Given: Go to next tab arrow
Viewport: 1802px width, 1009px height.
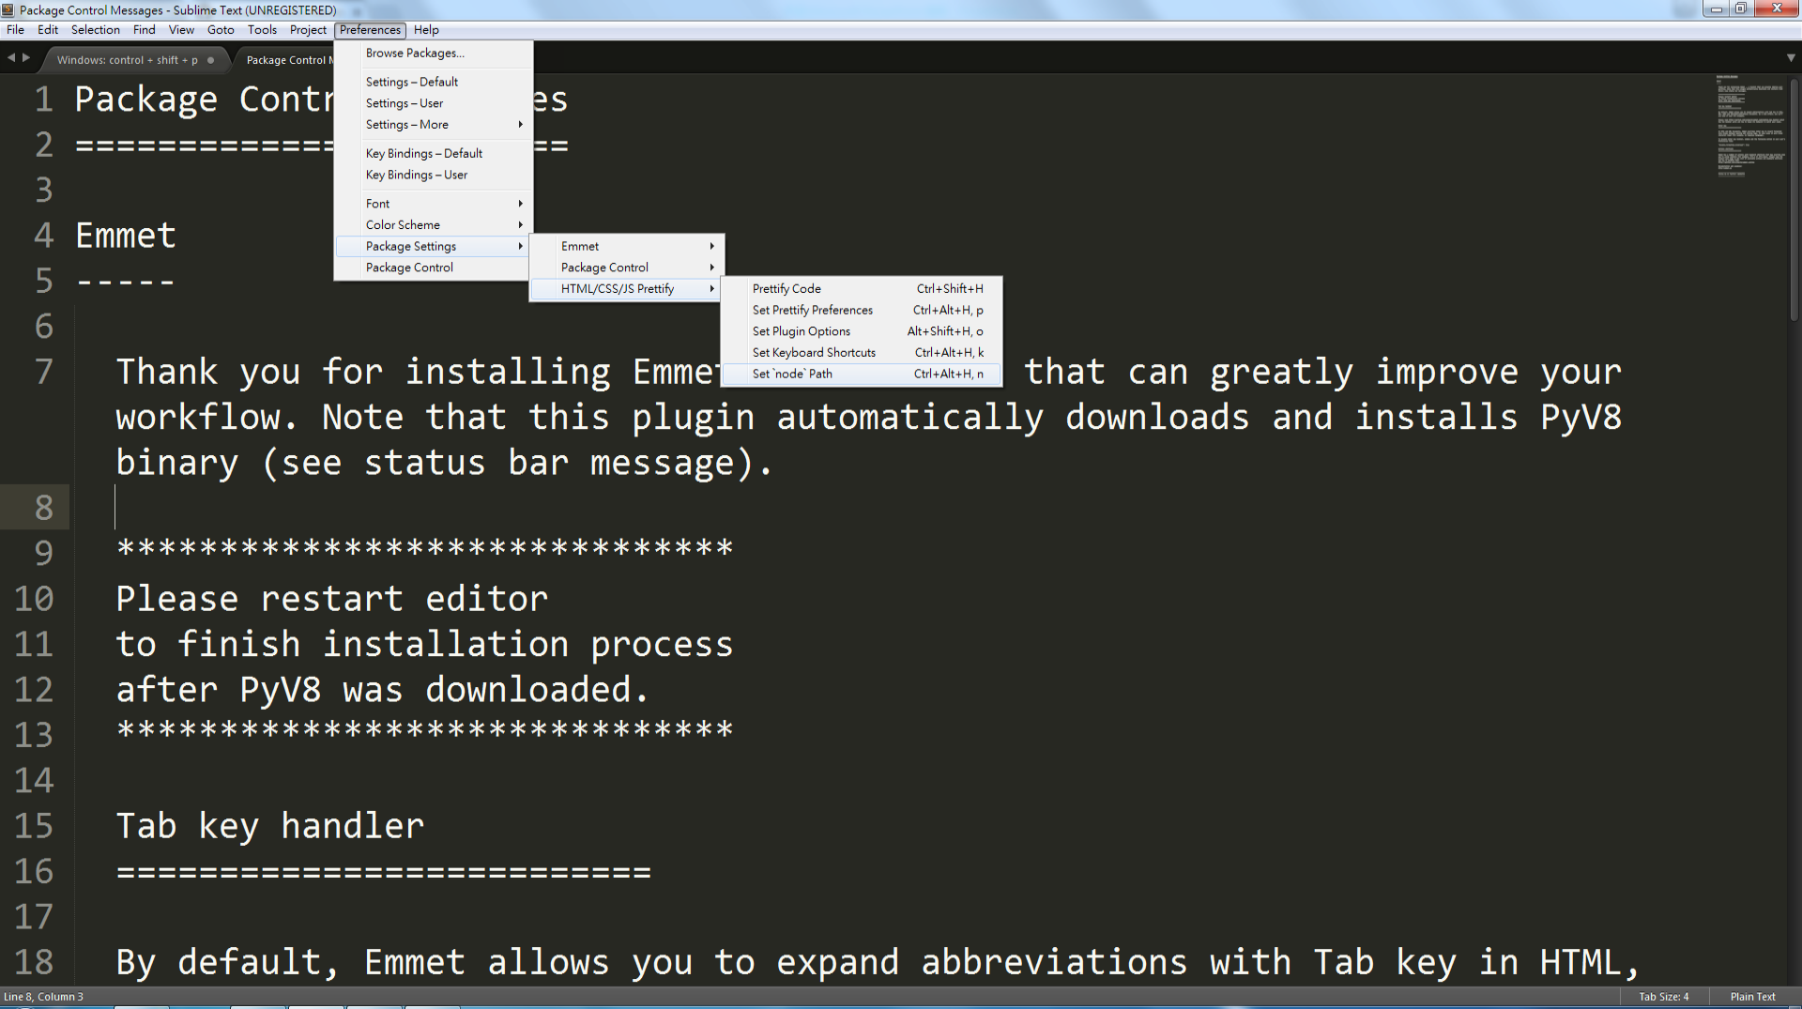Looking at the screenshot, I should [26, 58].
